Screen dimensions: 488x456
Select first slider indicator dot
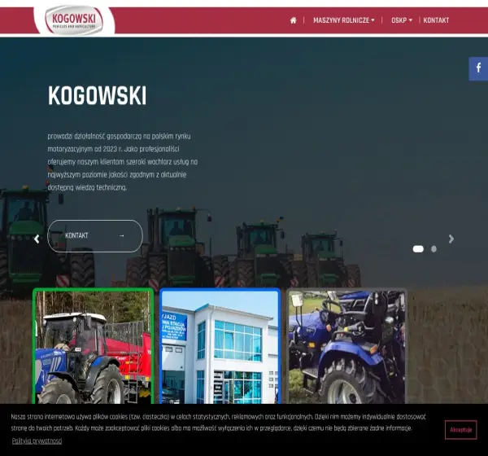(418, 249)
